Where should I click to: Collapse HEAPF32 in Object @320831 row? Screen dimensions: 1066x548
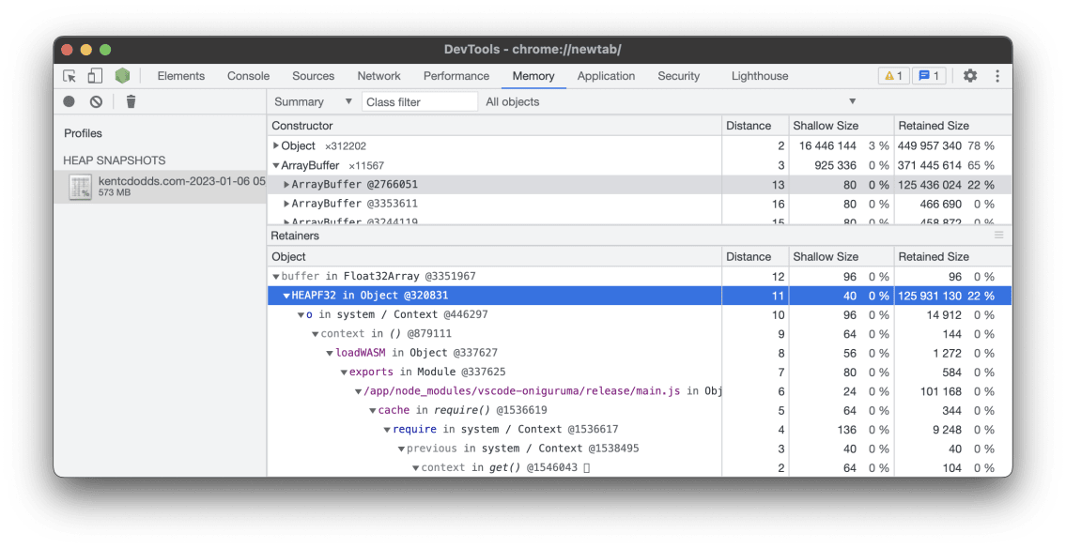point(286,296)
